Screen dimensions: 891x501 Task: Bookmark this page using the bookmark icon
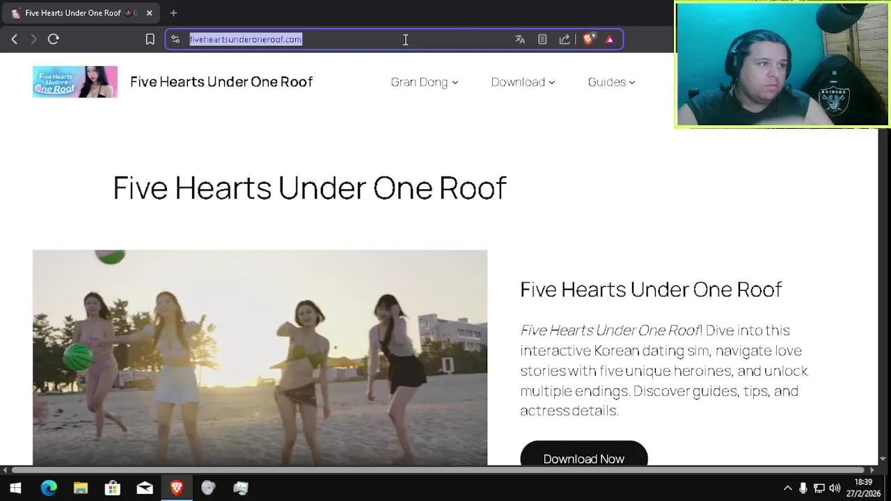pyautogui.click(x=150, y=40)
